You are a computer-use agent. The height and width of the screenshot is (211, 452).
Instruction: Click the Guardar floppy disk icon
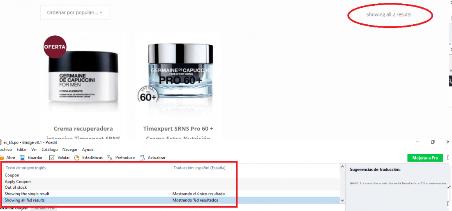click(23, 158)
